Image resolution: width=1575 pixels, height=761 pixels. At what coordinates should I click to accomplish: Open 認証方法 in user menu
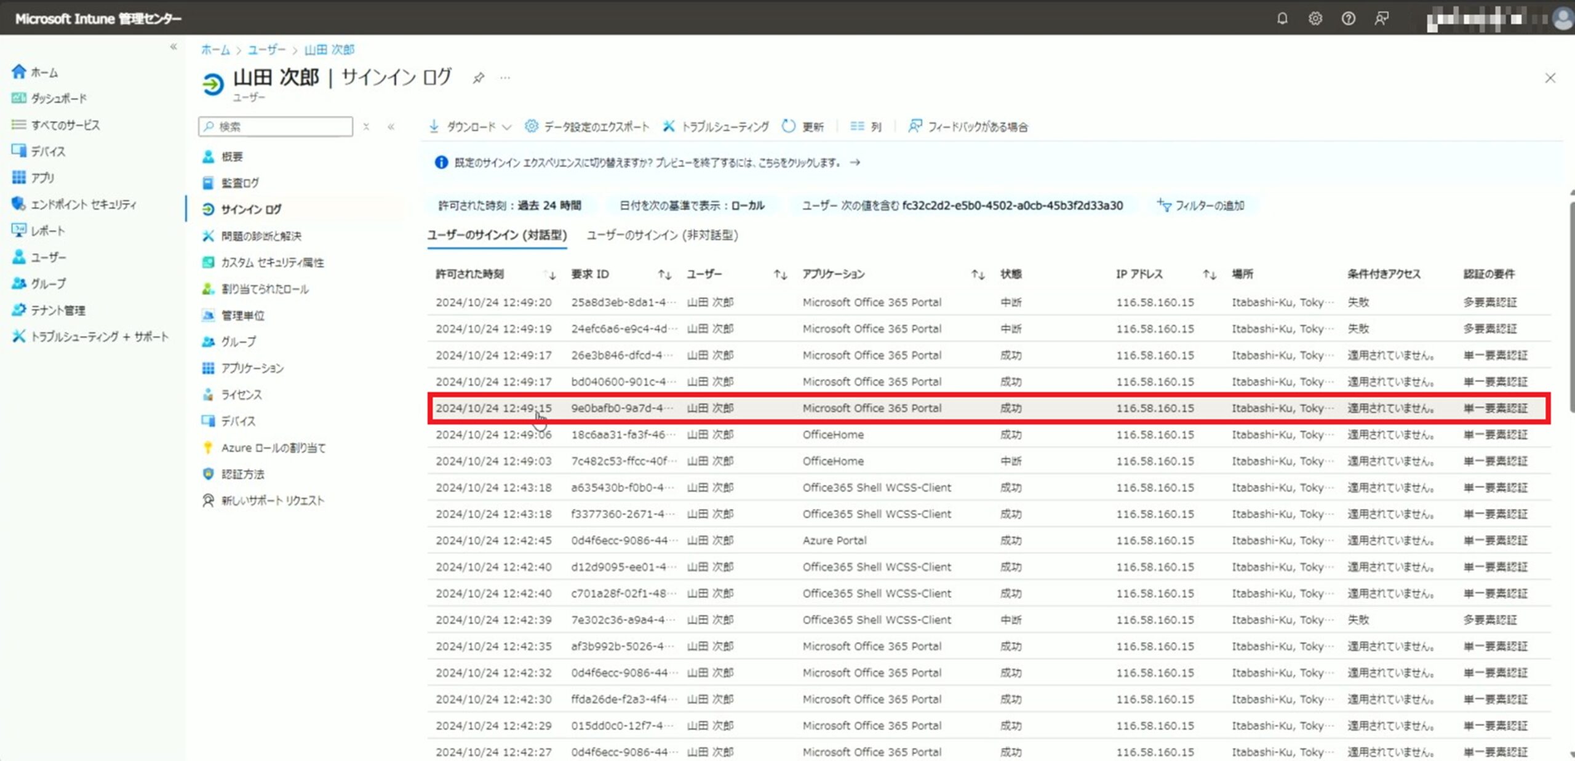pyautogui.click(x=233, y=474)
